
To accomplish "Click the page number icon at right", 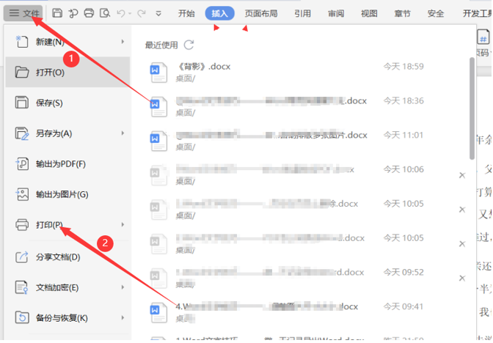I will (483, 37).
